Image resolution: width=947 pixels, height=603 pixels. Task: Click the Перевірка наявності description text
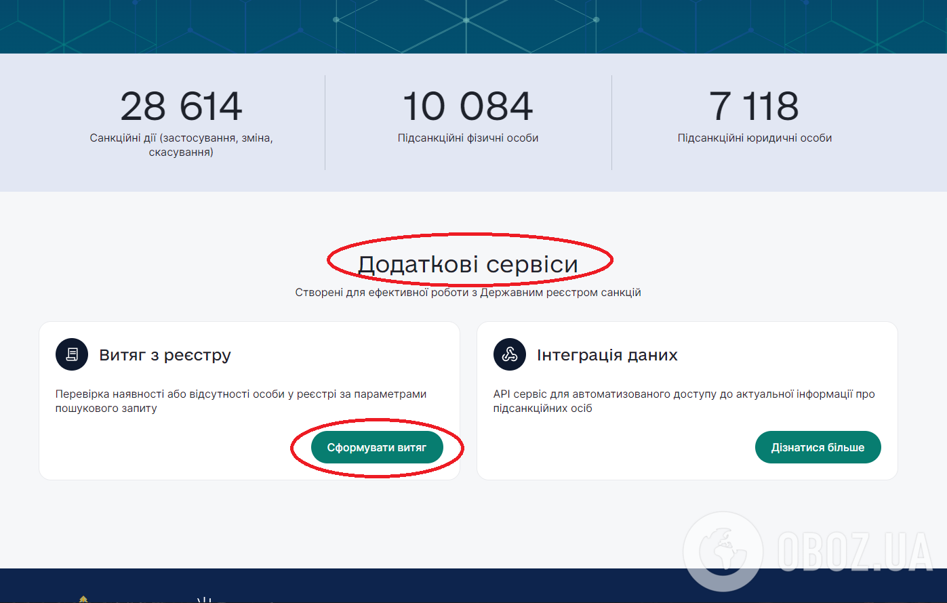[241, 401]
